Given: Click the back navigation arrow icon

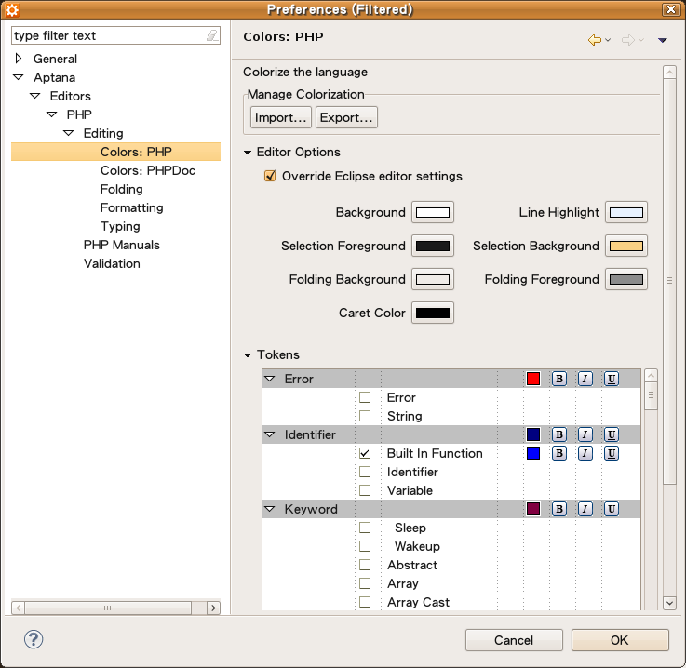Looking at the screenshot, I should point(595,40).
